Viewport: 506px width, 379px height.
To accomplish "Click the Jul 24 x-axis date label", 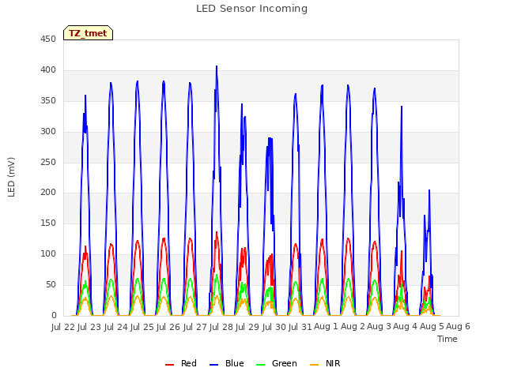I will click(x=116, y=327).
